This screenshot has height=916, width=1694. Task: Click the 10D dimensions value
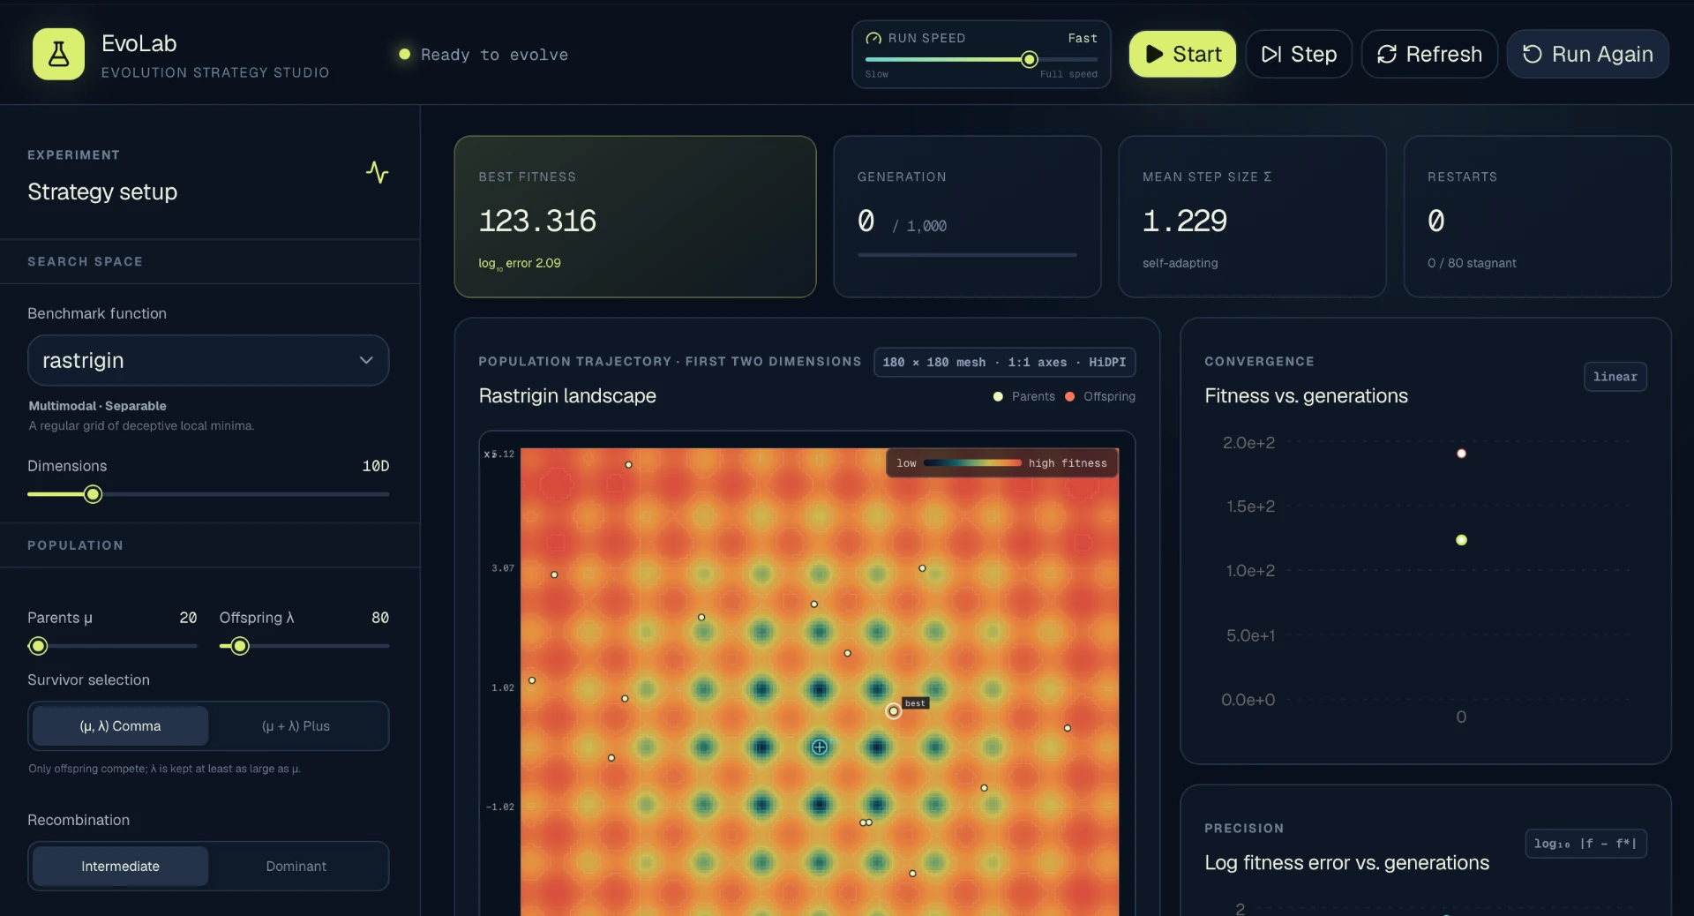click(x=376, y=466)
